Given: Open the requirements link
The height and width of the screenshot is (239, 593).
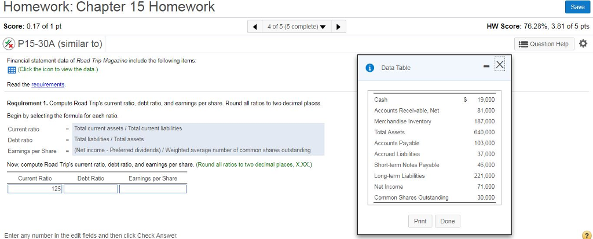Looking at the screenshot, I should pos(47,84).
